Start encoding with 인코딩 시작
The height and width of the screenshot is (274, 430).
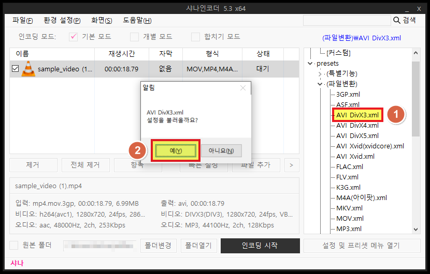260,246
